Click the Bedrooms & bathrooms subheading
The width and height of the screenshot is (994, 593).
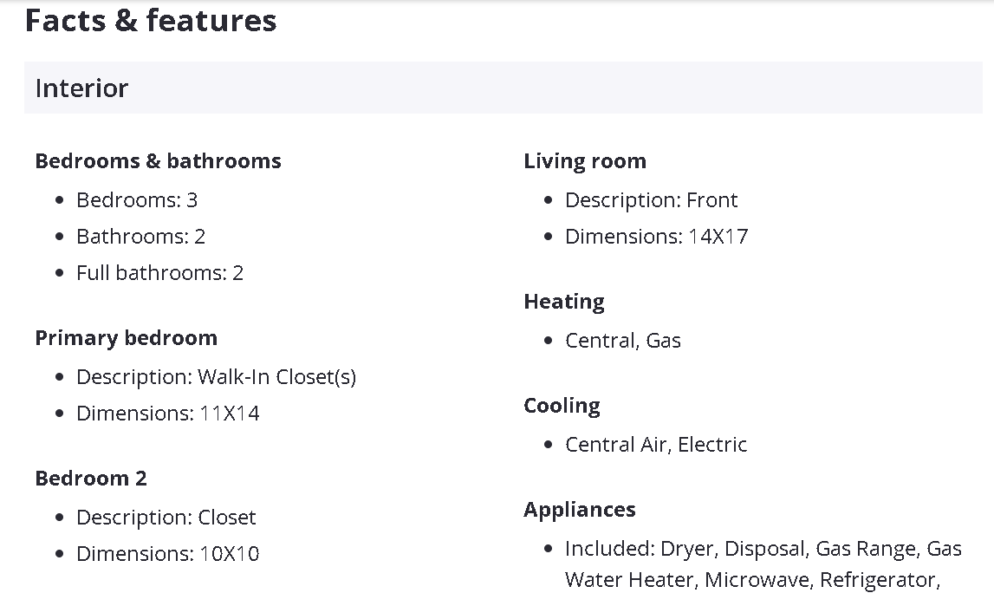coord(158,161)
